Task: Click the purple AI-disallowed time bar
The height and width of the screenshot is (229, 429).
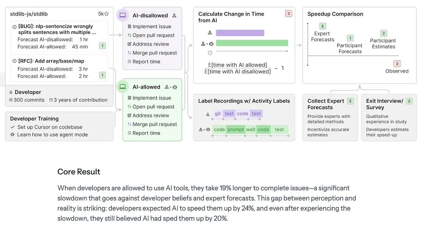Action: [x=240, y=33]
